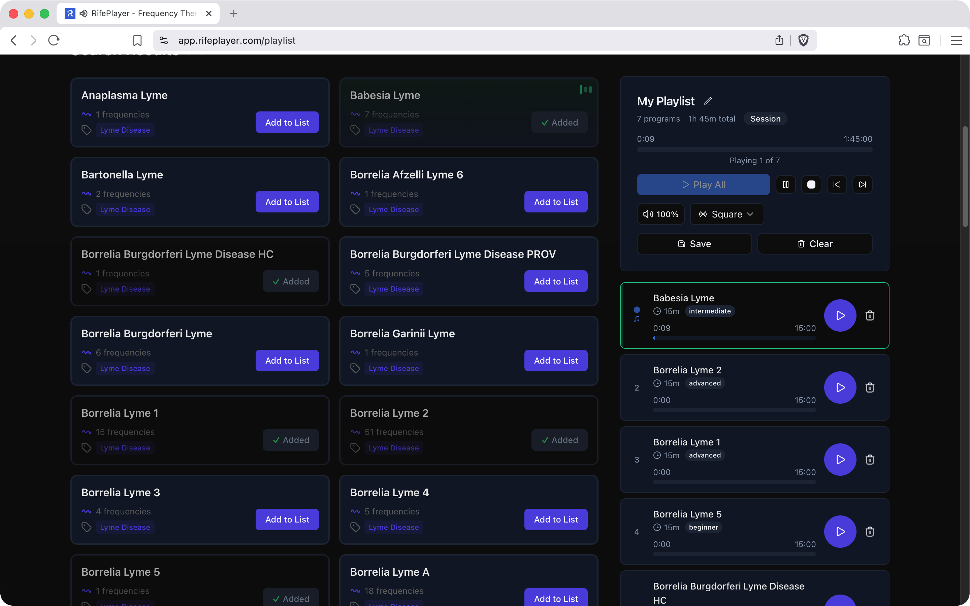Add Anaplasma Lyme to the list

[x=287, y=122]
